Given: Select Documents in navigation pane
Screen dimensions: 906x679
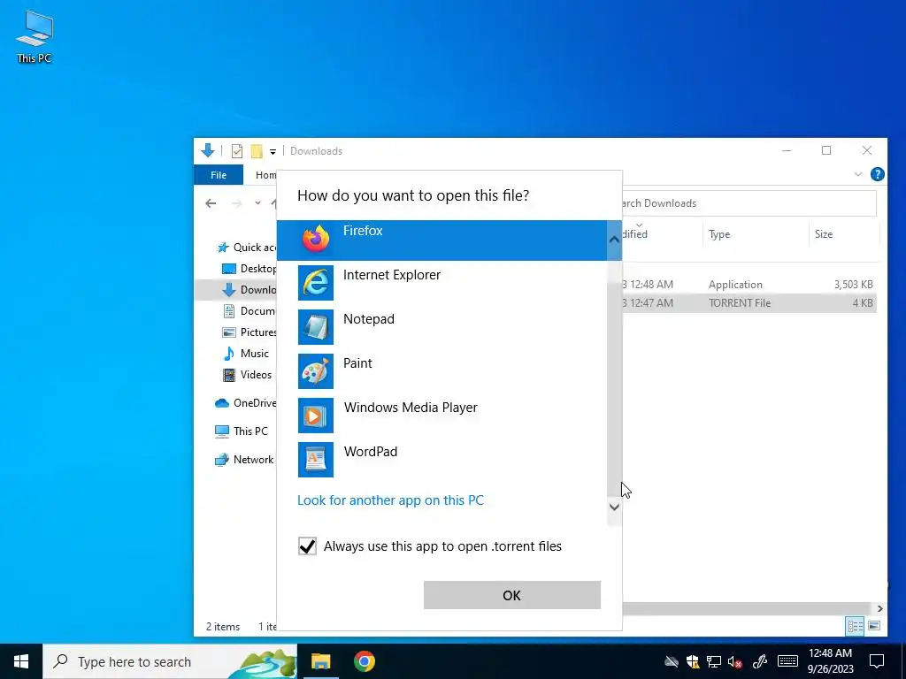Looking at the screenshot, I should pos(250,311).
